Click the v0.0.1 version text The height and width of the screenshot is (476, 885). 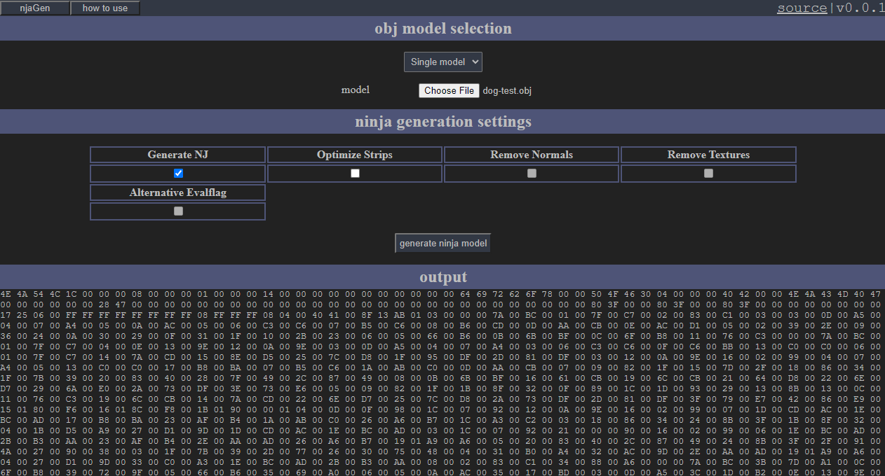click(860, 8)
